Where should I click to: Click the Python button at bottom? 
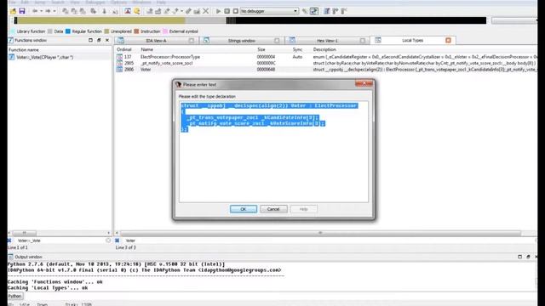coord(14,296)
